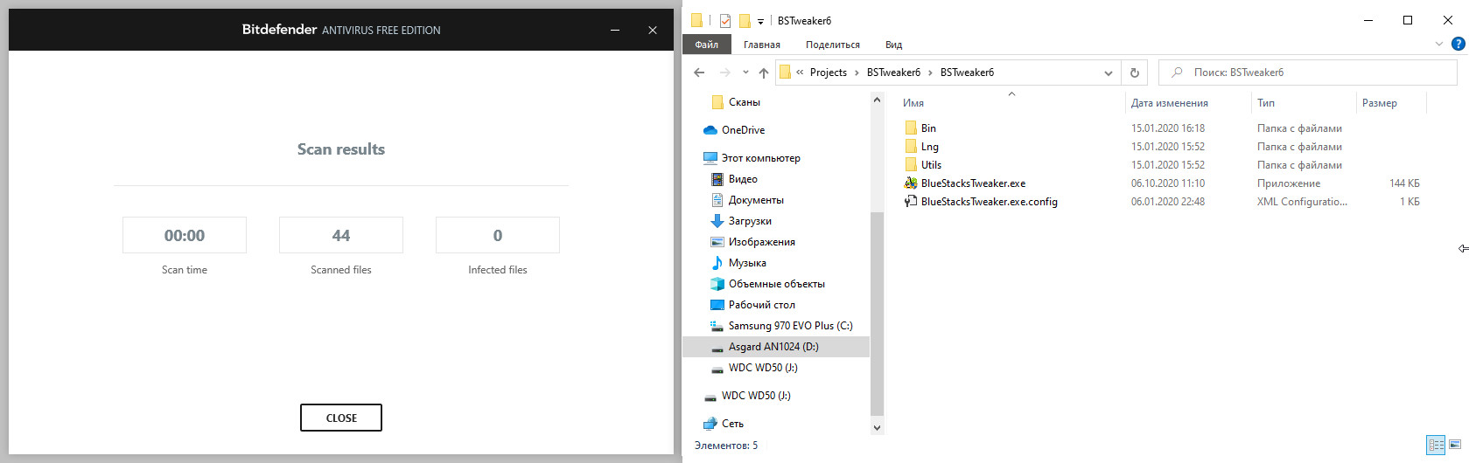The height and width of the screenshot is (463, 1469).
Task: Switch to details view layout icon
Action: 1436,445
